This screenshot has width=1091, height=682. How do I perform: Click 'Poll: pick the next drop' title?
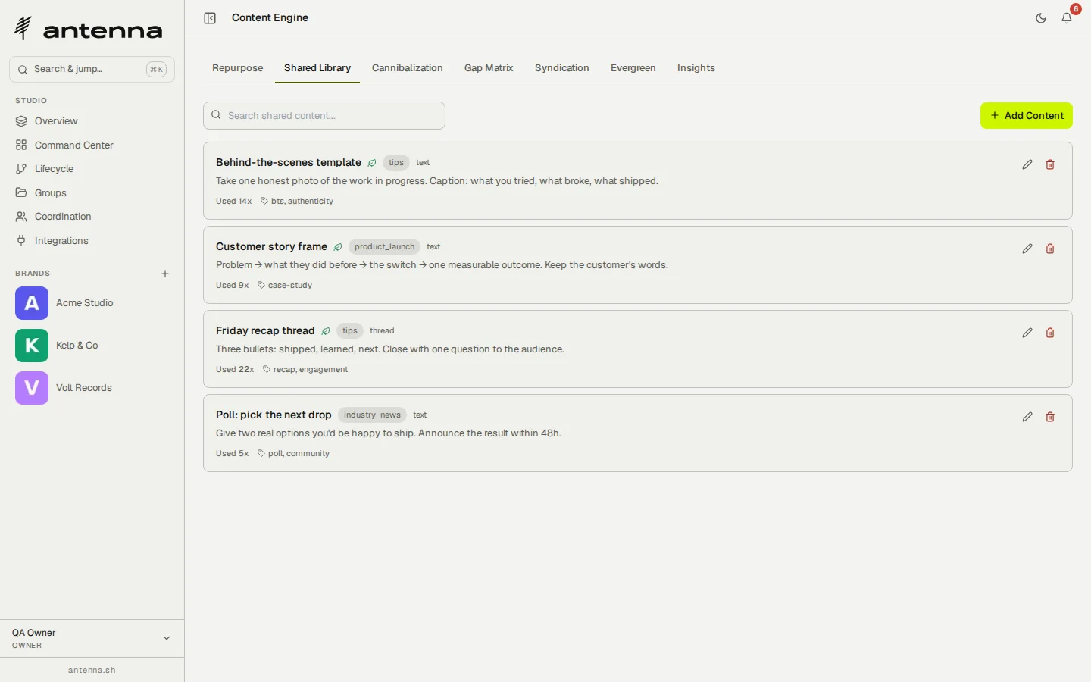click(274, 415)
